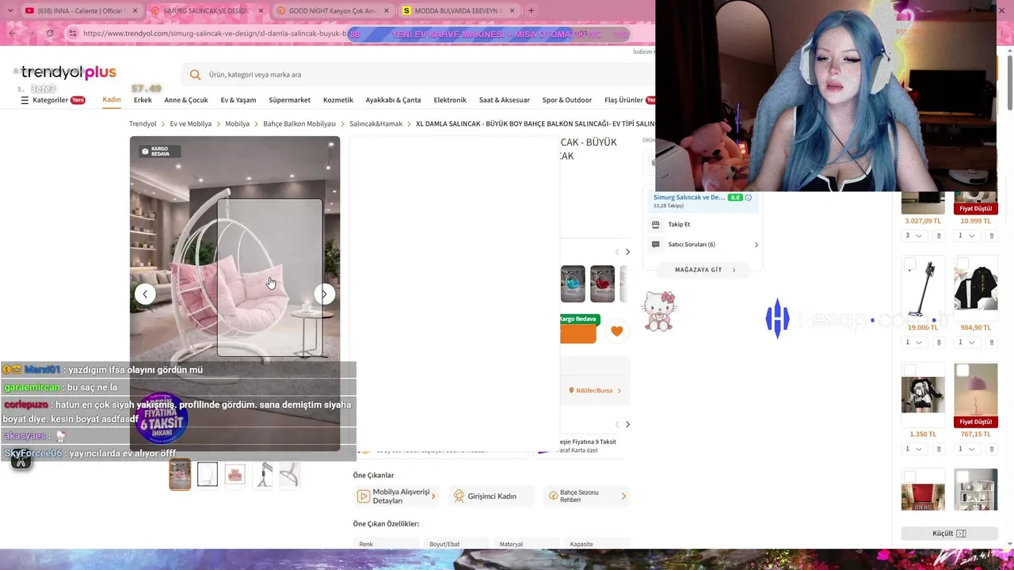This screenshot has width=1014, height=570.
Task: Reload the page with the browser refresh icon
Action: pos(50,33)
